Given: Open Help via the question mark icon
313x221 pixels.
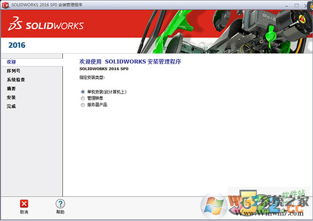Looking at the screenshot, I should tap(60, 204).
